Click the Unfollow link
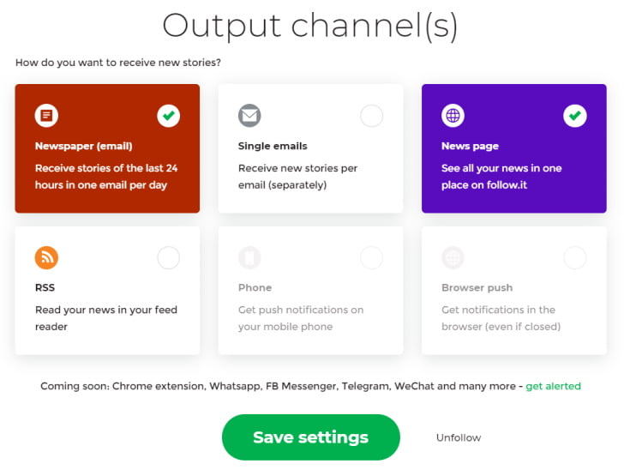Viewport: 624px width, 470px height. [x=459, y=437]
